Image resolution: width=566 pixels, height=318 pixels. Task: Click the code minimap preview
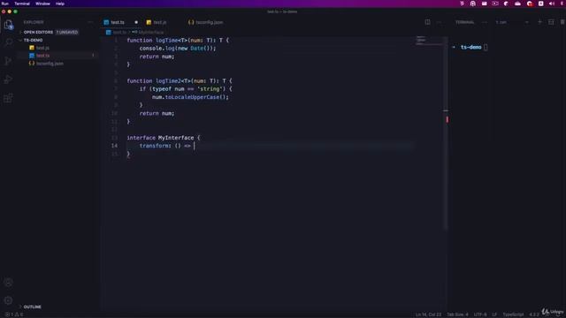(428, 40)
